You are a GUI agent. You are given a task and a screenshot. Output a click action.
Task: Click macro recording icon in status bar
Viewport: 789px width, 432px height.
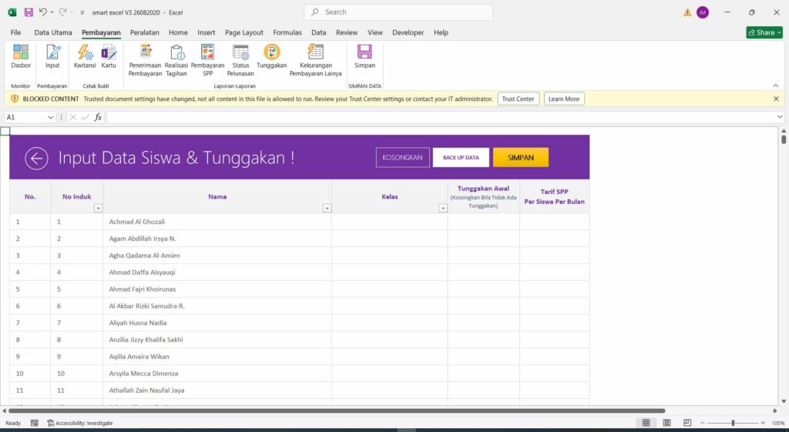pos(34,423)
